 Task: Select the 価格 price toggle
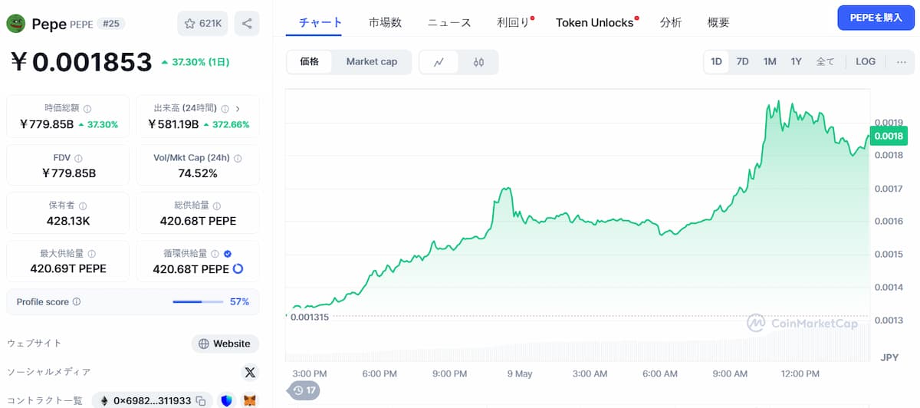pyautogui.click(x=310, y=61)
